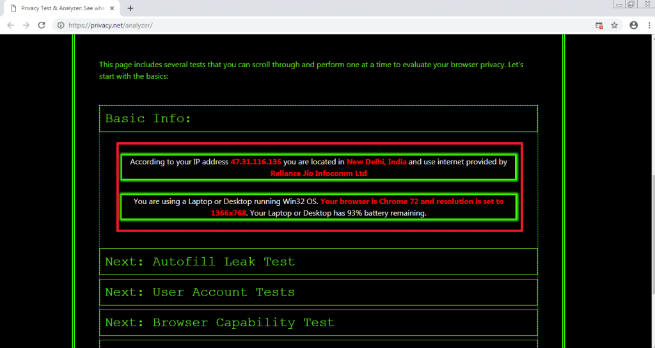
Task: Select the IP address 47.31.116.135 text
Action: [256, 162]
